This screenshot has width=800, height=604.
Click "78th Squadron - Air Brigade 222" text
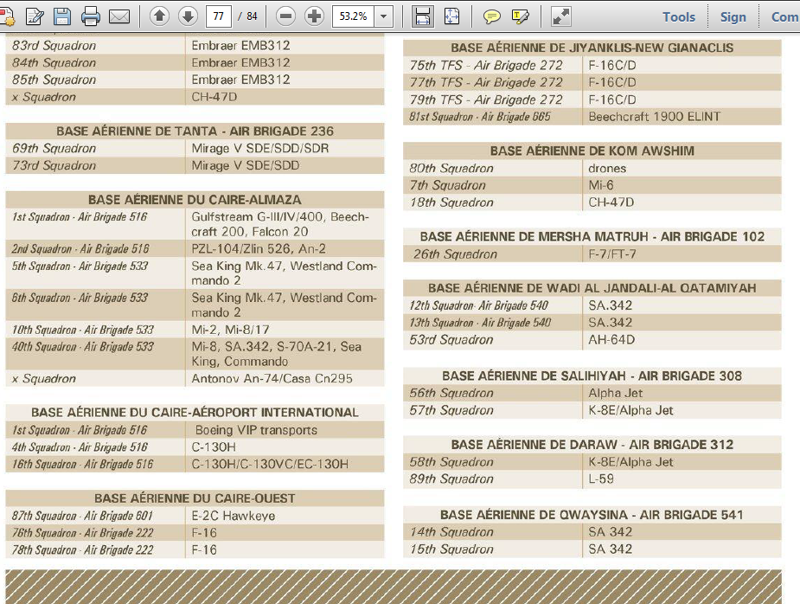83,550
